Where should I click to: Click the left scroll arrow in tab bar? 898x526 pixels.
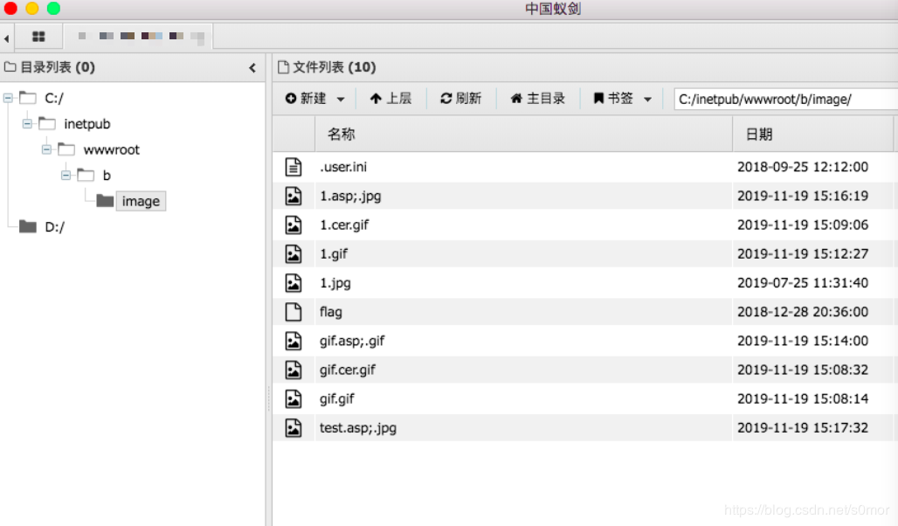[x=6, y=38]
